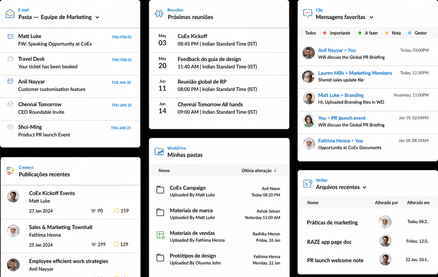
Task: Click the Cliq chat bubble icon
Action: [x=308, y=13]
